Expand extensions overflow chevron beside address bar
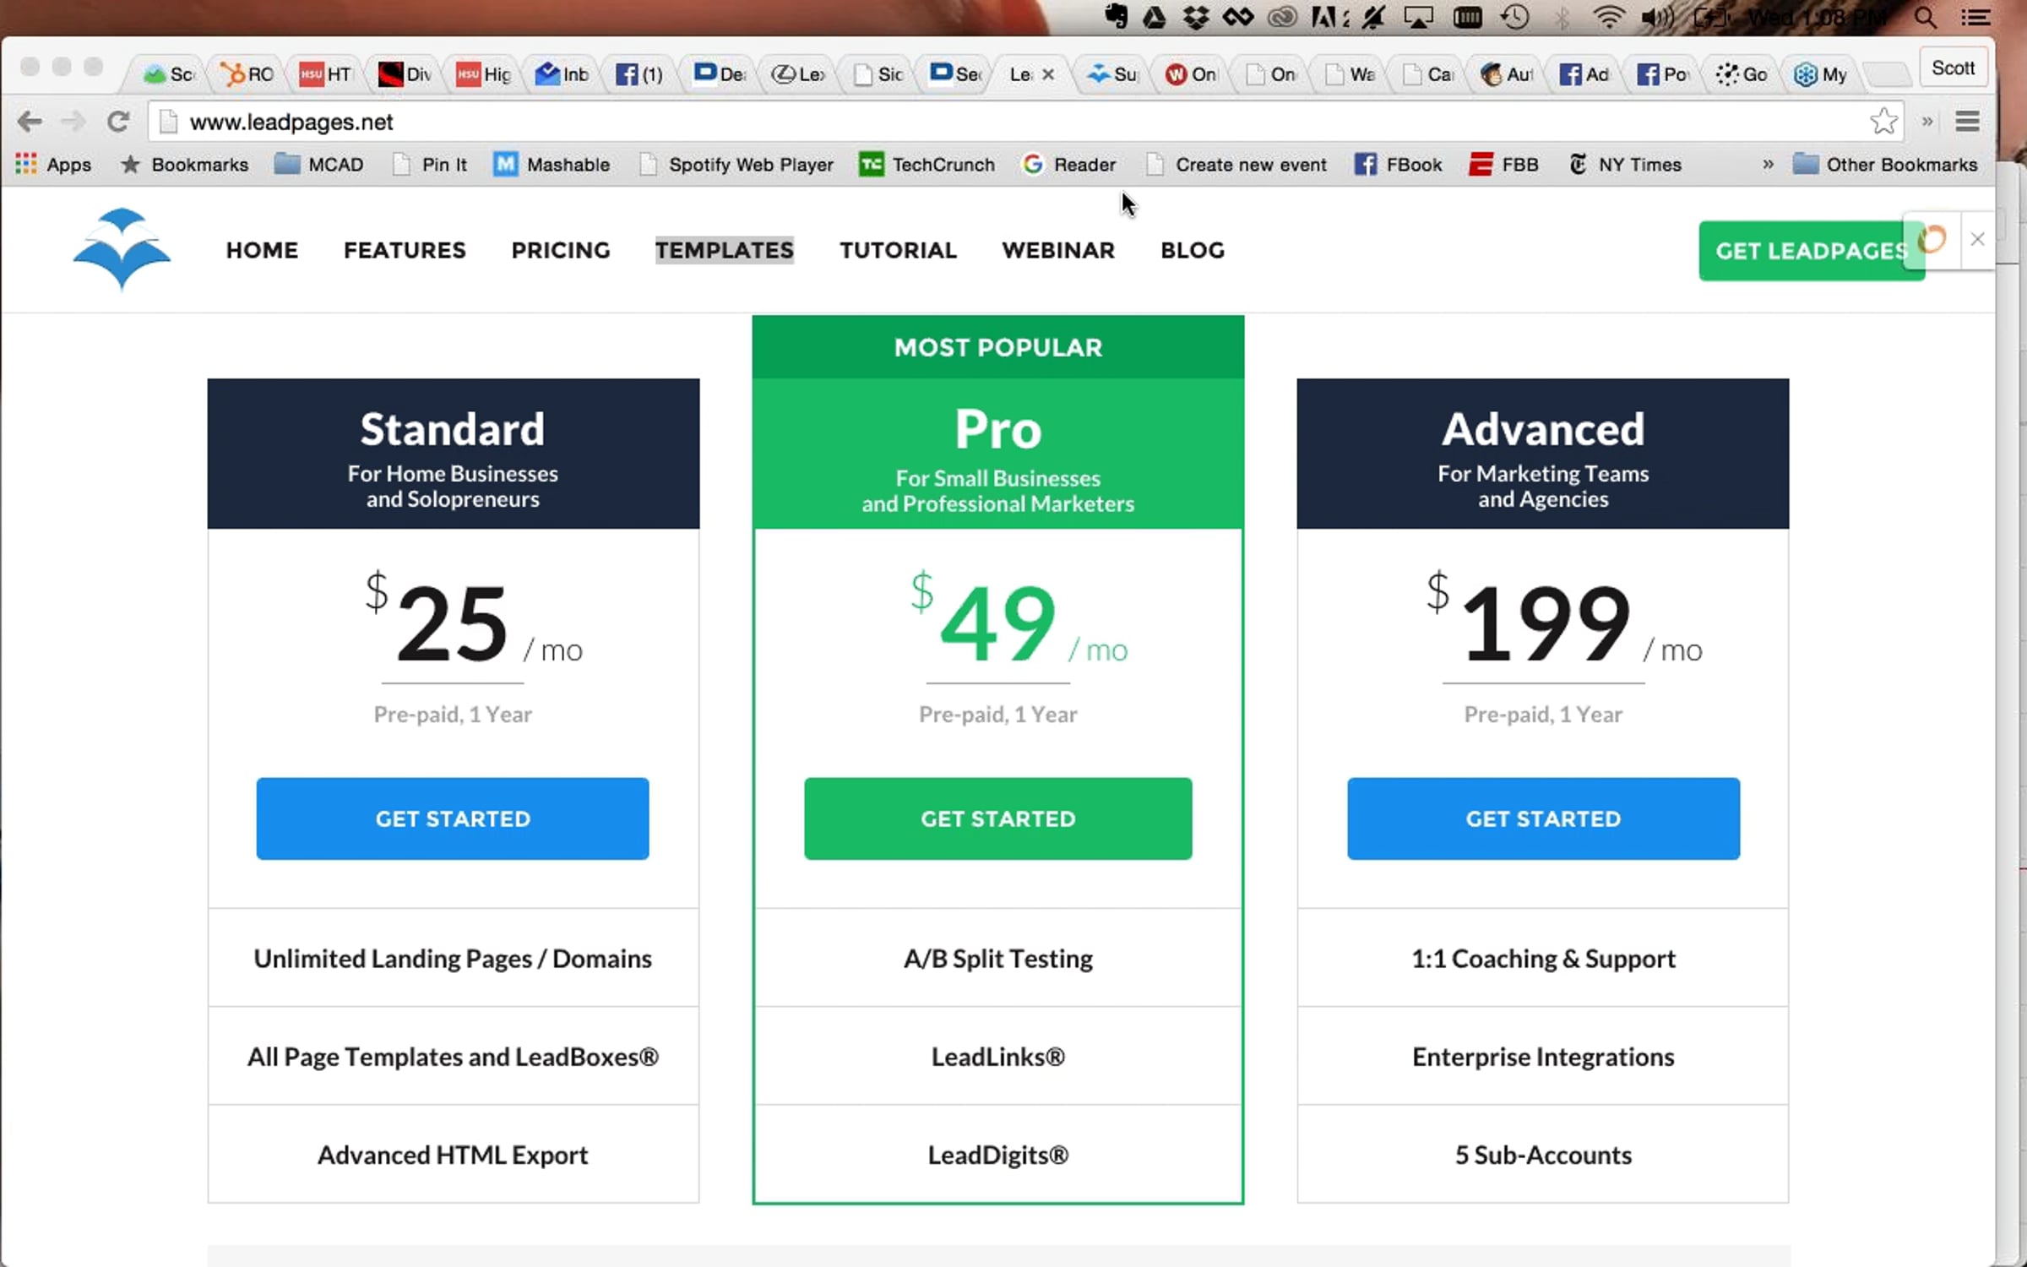 [1927, 122]
